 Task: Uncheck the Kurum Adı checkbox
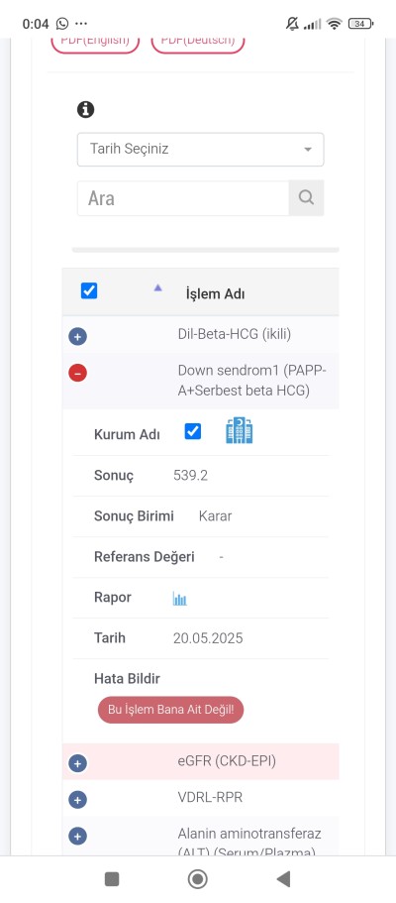point(193,431)
